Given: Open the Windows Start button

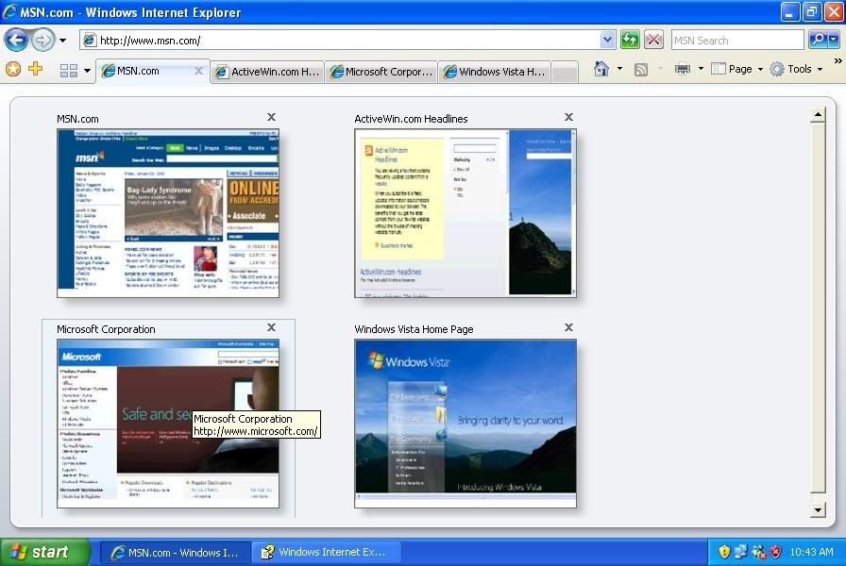Looking at the screenshot, I should pyautogui.click(x=44, y=552).
